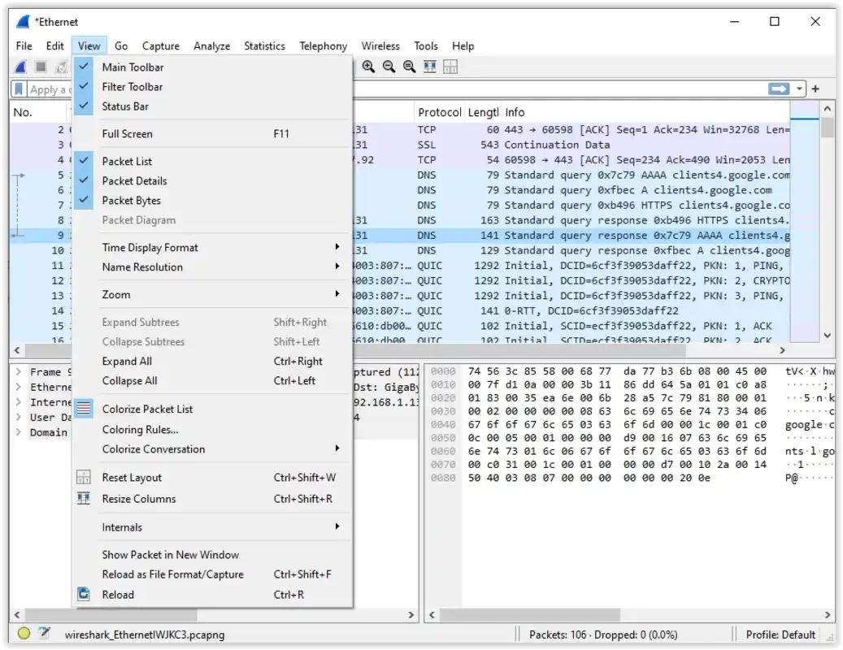This screenshot has width=843, height=650.
Task: Open the Tools menu
Action: [x=426, y=45]
